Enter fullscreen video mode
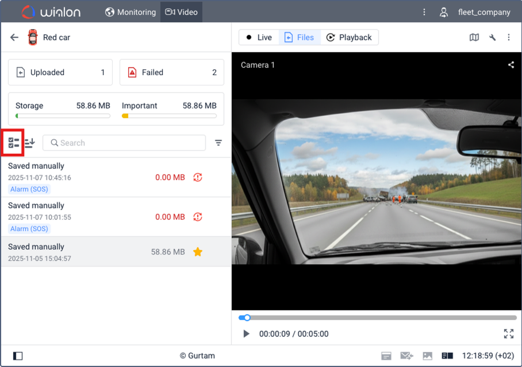The height and width of the screenshot is (367, 522). pos(508,334)
